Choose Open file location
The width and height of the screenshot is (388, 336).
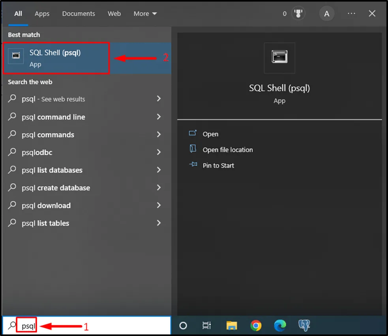[227, 150]
